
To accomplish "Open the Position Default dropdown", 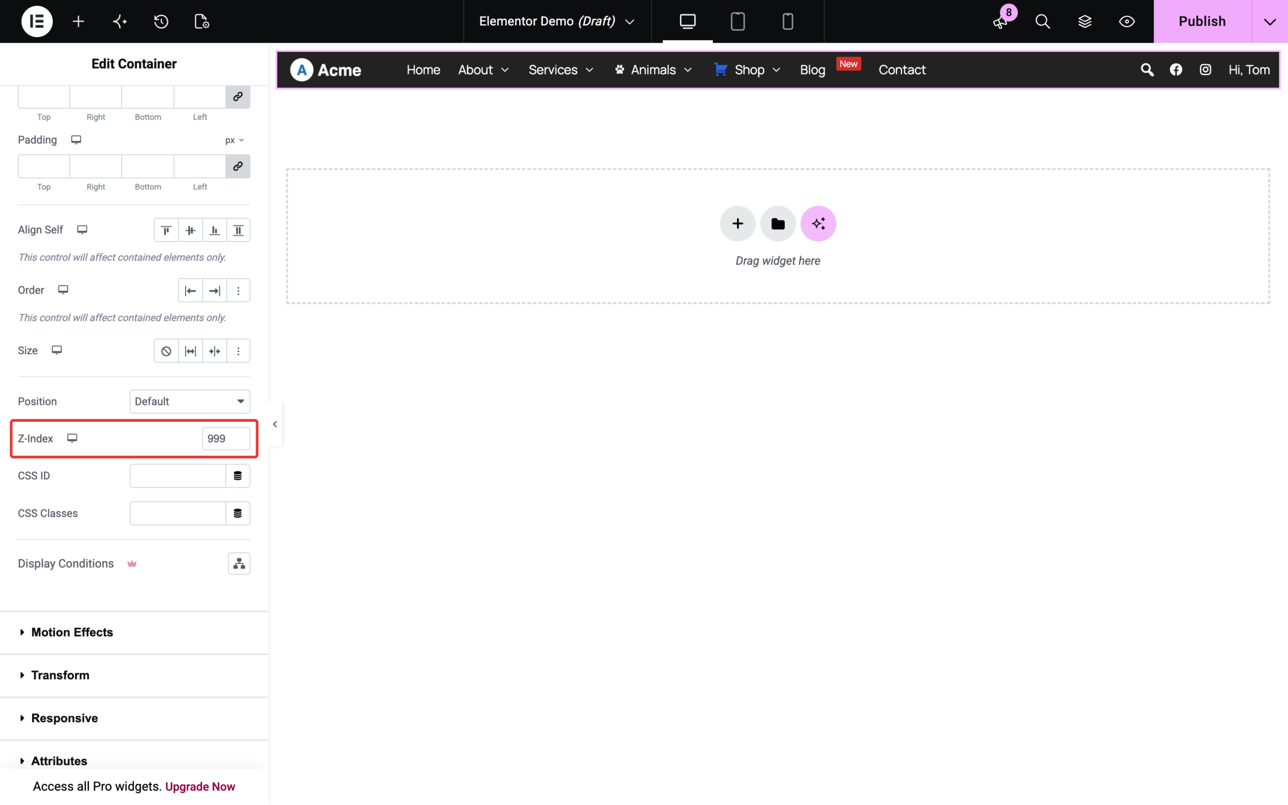I will (190, 401).
